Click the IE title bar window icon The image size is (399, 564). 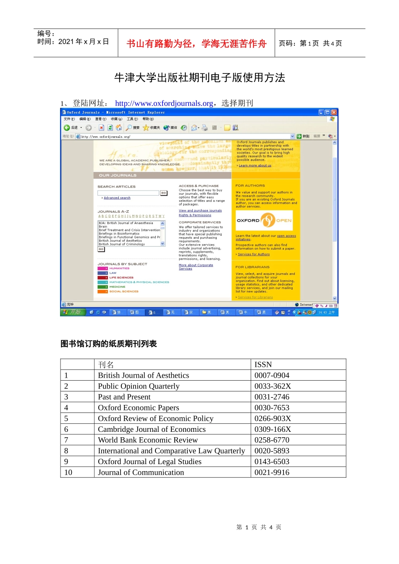(x=64, y=112)
